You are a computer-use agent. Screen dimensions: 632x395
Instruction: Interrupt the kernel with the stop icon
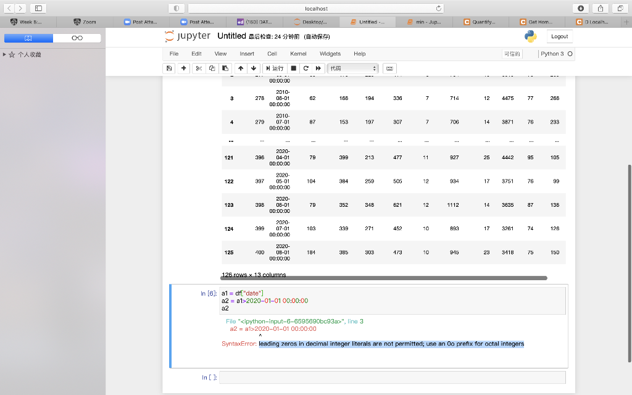293,68
